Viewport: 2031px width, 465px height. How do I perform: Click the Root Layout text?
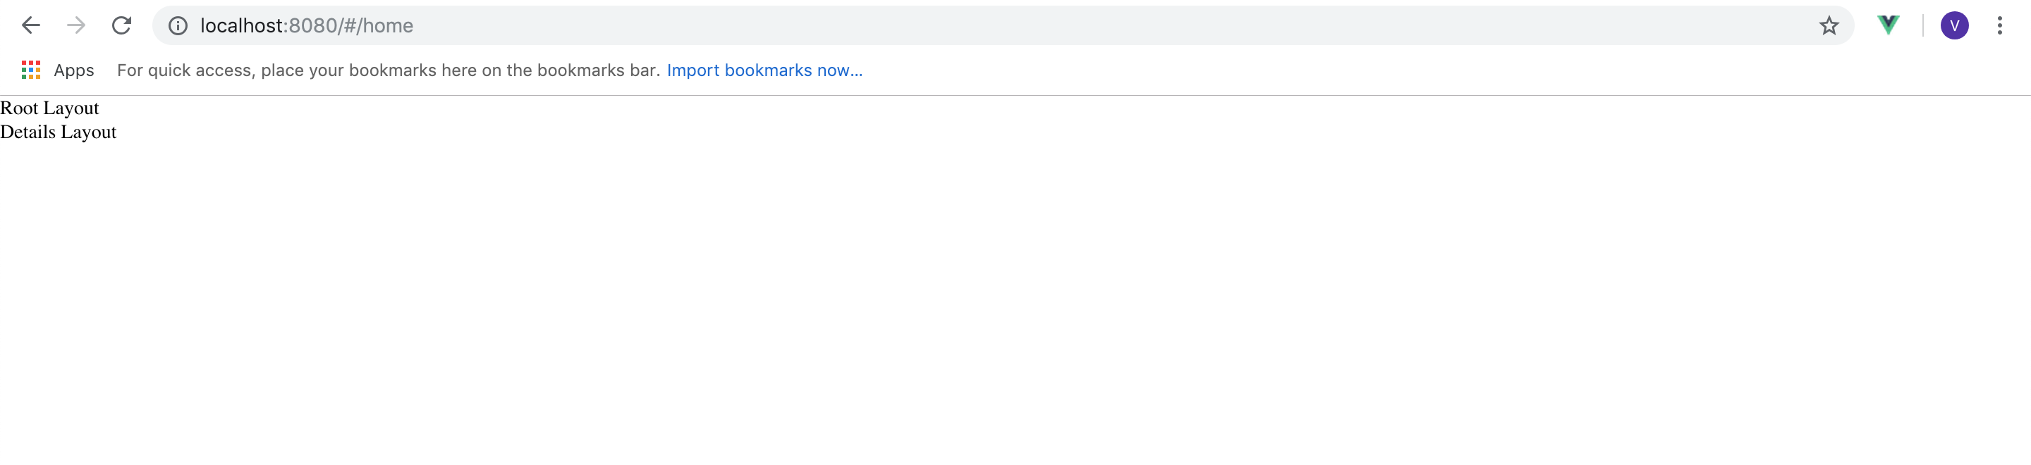coord(49,108)
